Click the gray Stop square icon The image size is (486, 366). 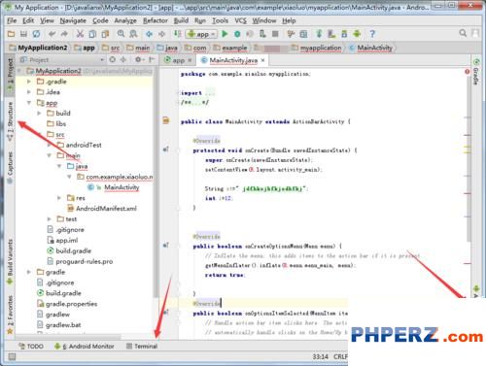tap(275, 34)
